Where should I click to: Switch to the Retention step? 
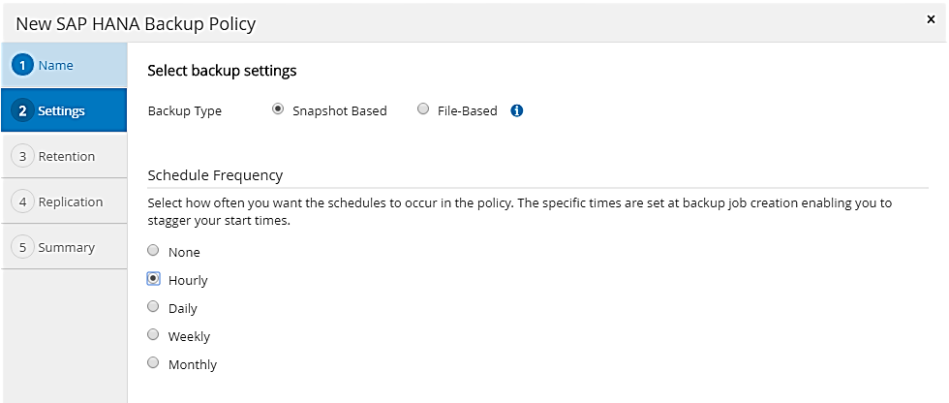(66, 156)
